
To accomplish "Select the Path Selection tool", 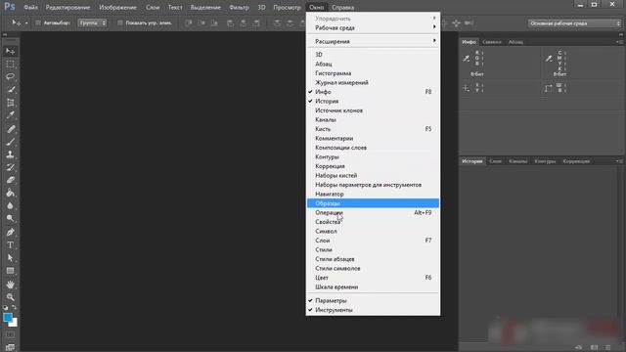I will click(11, 258).
